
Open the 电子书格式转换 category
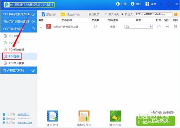click(19, 70)
